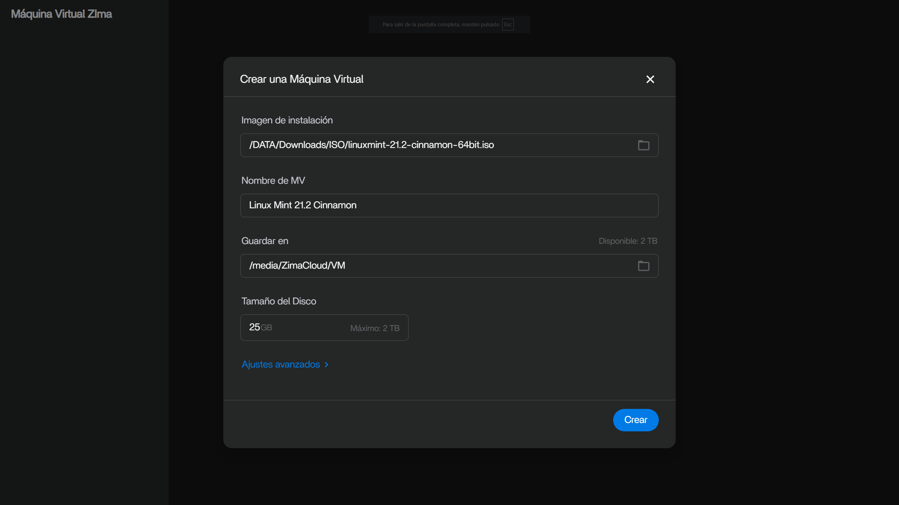This screenshot has width=899, height=505.
Task: Click the Máximo: 2 TB hint text
Action: tap(375, 328)
